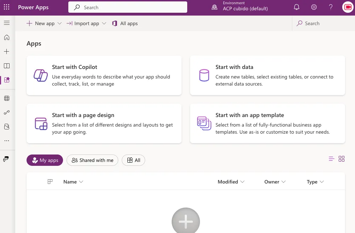
Task: Select Tables in the left sidebar
Action: 7,98
